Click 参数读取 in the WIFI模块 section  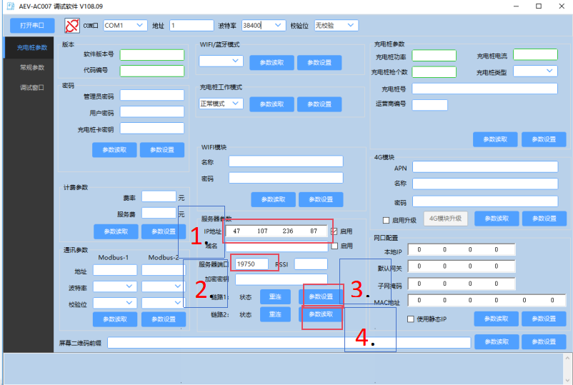(272, 199)
